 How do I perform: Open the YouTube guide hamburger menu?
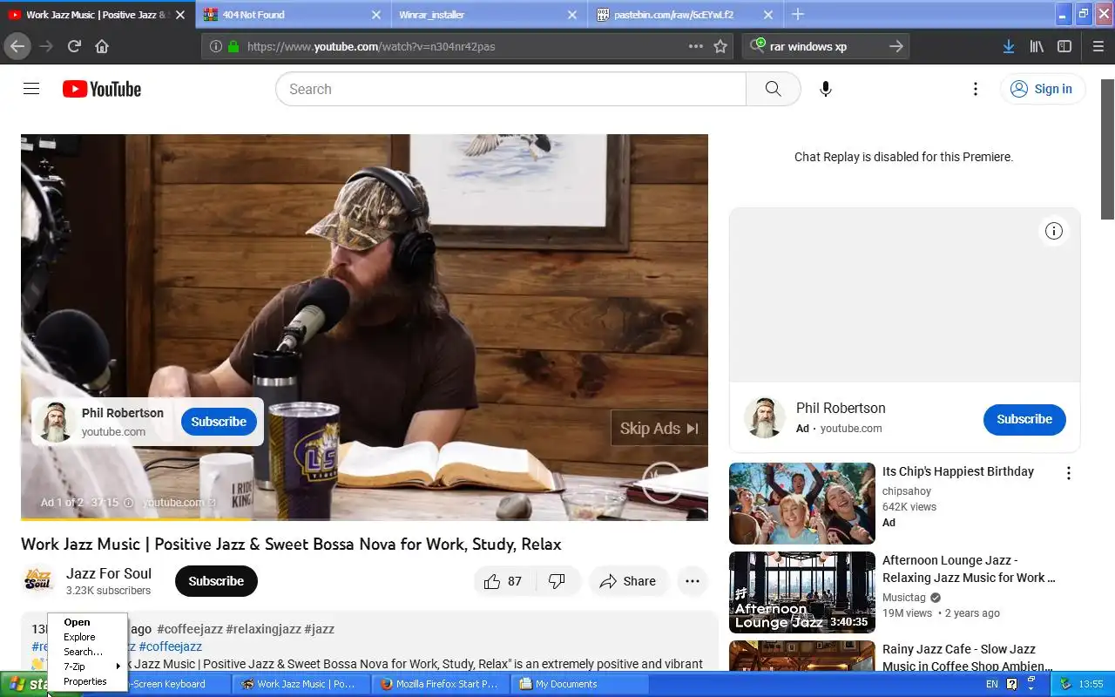31,89
